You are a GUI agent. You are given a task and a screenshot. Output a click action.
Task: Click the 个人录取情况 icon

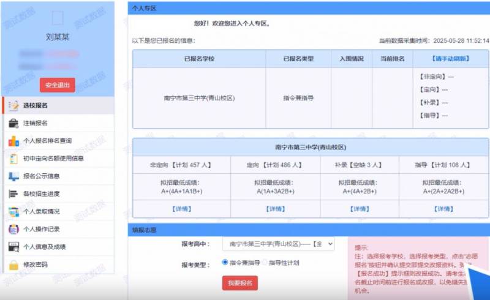[13, 212]
